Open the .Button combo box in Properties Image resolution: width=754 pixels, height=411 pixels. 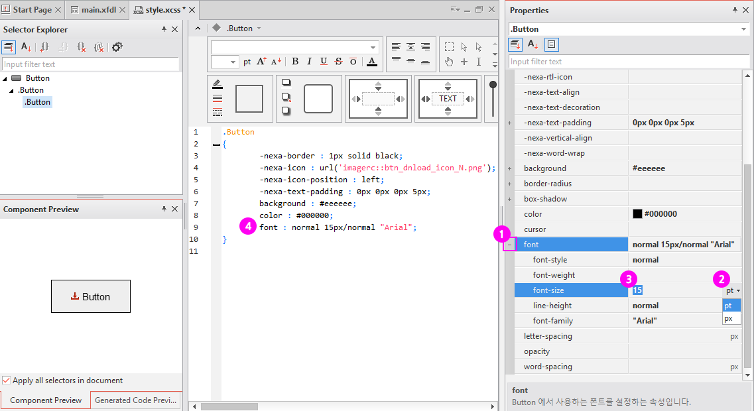pyautogui.click(x=629, y=29)
